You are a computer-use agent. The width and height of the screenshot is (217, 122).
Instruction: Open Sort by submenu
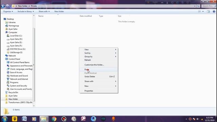click(x=99, y=53)
